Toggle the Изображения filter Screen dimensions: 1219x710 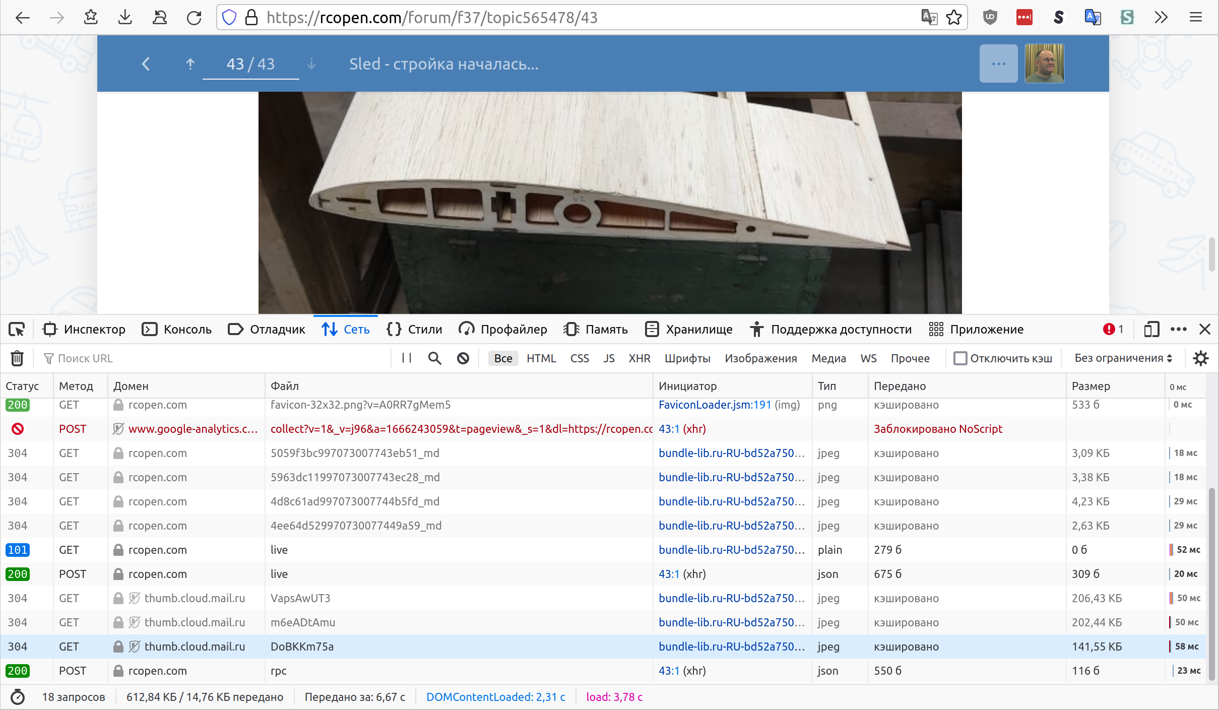pos(760,358)
